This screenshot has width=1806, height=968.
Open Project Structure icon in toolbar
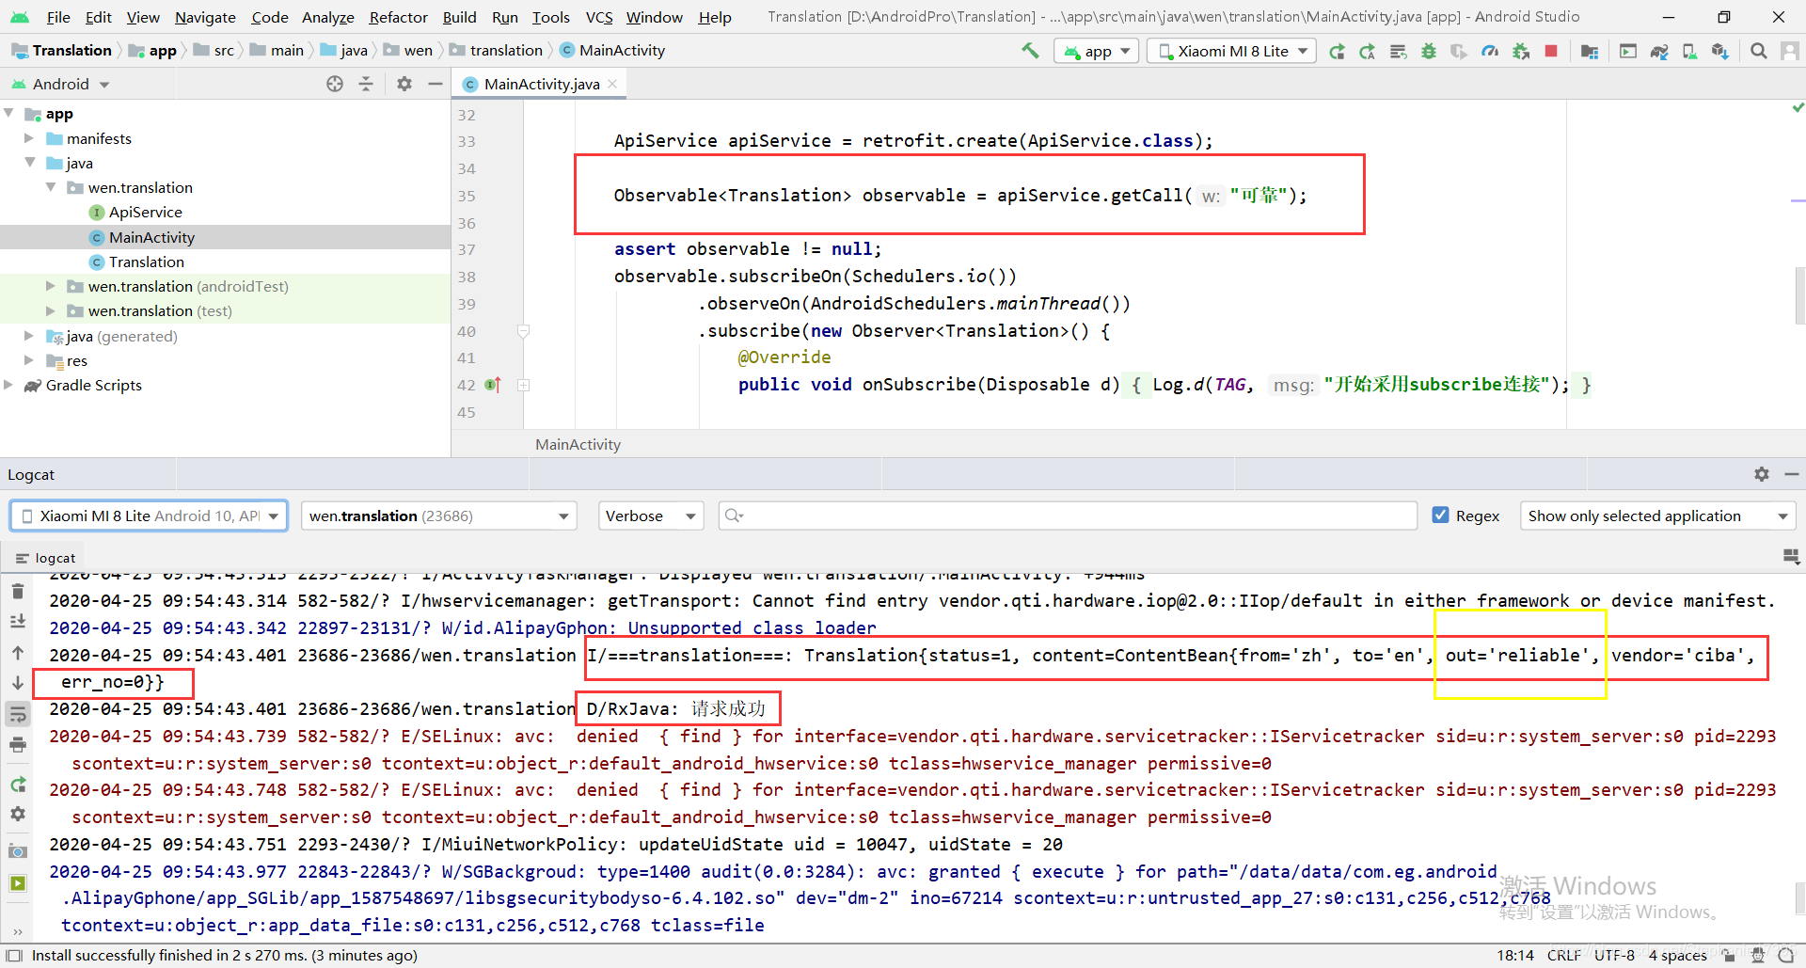tap(1590, 52)
